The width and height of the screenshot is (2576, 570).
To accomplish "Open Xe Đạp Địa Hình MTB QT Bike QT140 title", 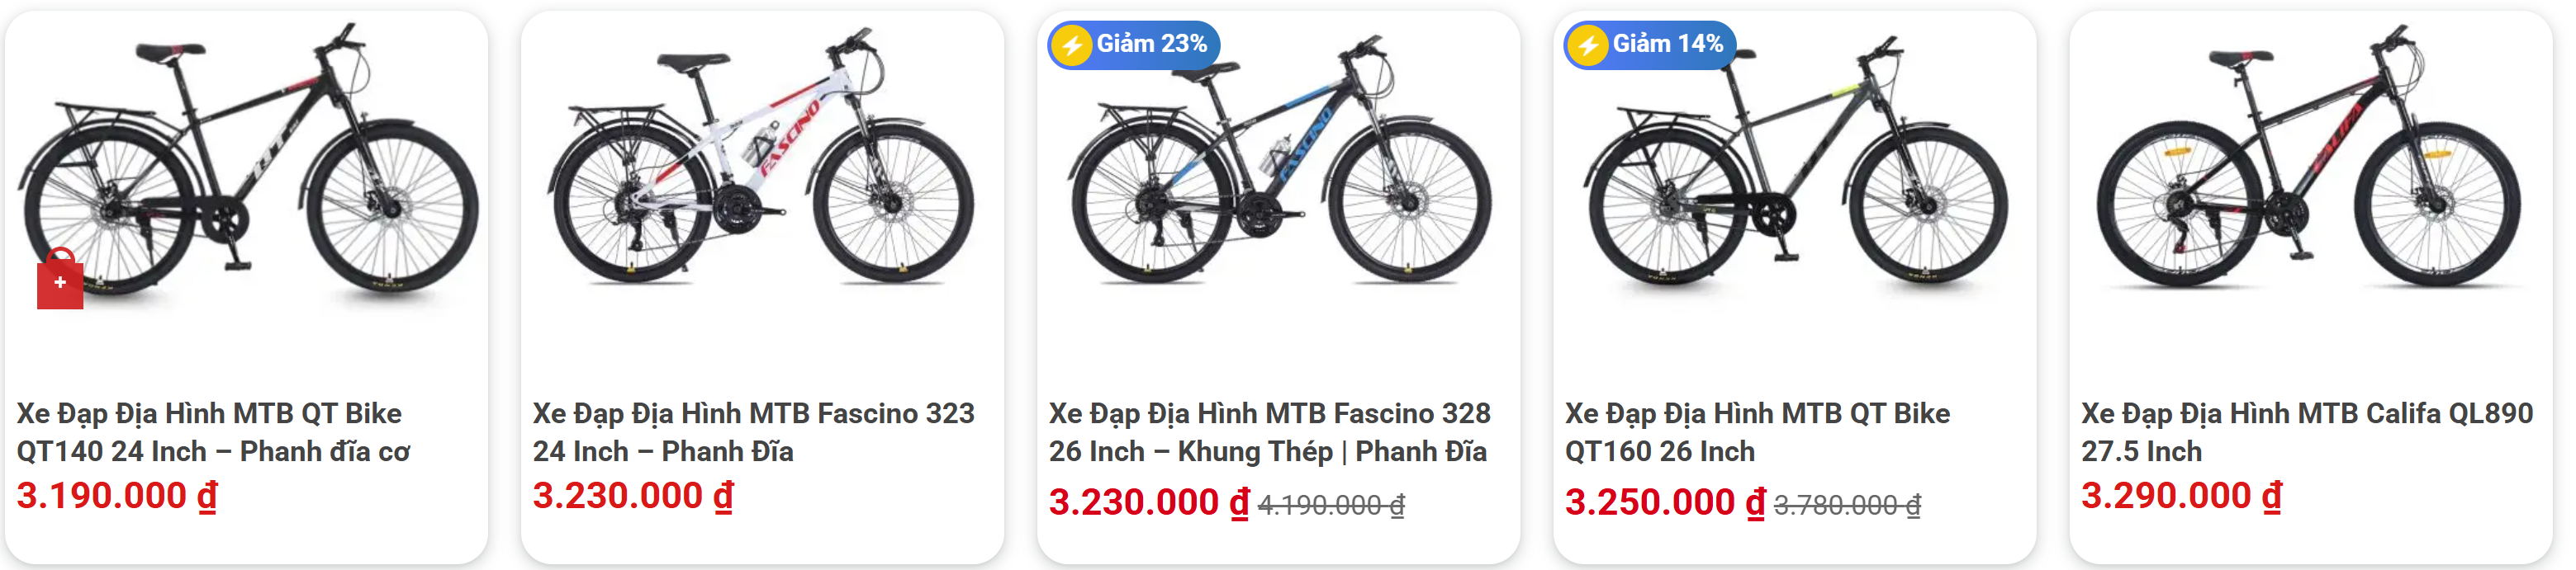I will tap(213, 432).
